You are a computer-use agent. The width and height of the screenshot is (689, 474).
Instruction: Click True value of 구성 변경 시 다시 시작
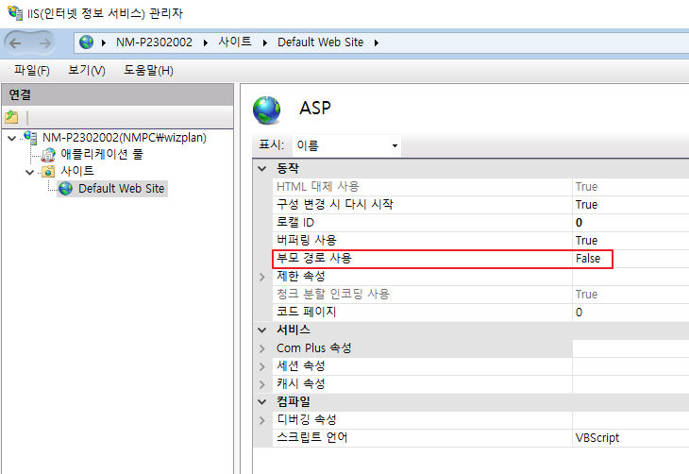[587, 205]
